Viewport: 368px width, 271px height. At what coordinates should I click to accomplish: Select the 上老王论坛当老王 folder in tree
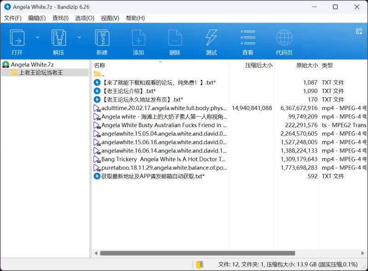(x=41, y=72)
